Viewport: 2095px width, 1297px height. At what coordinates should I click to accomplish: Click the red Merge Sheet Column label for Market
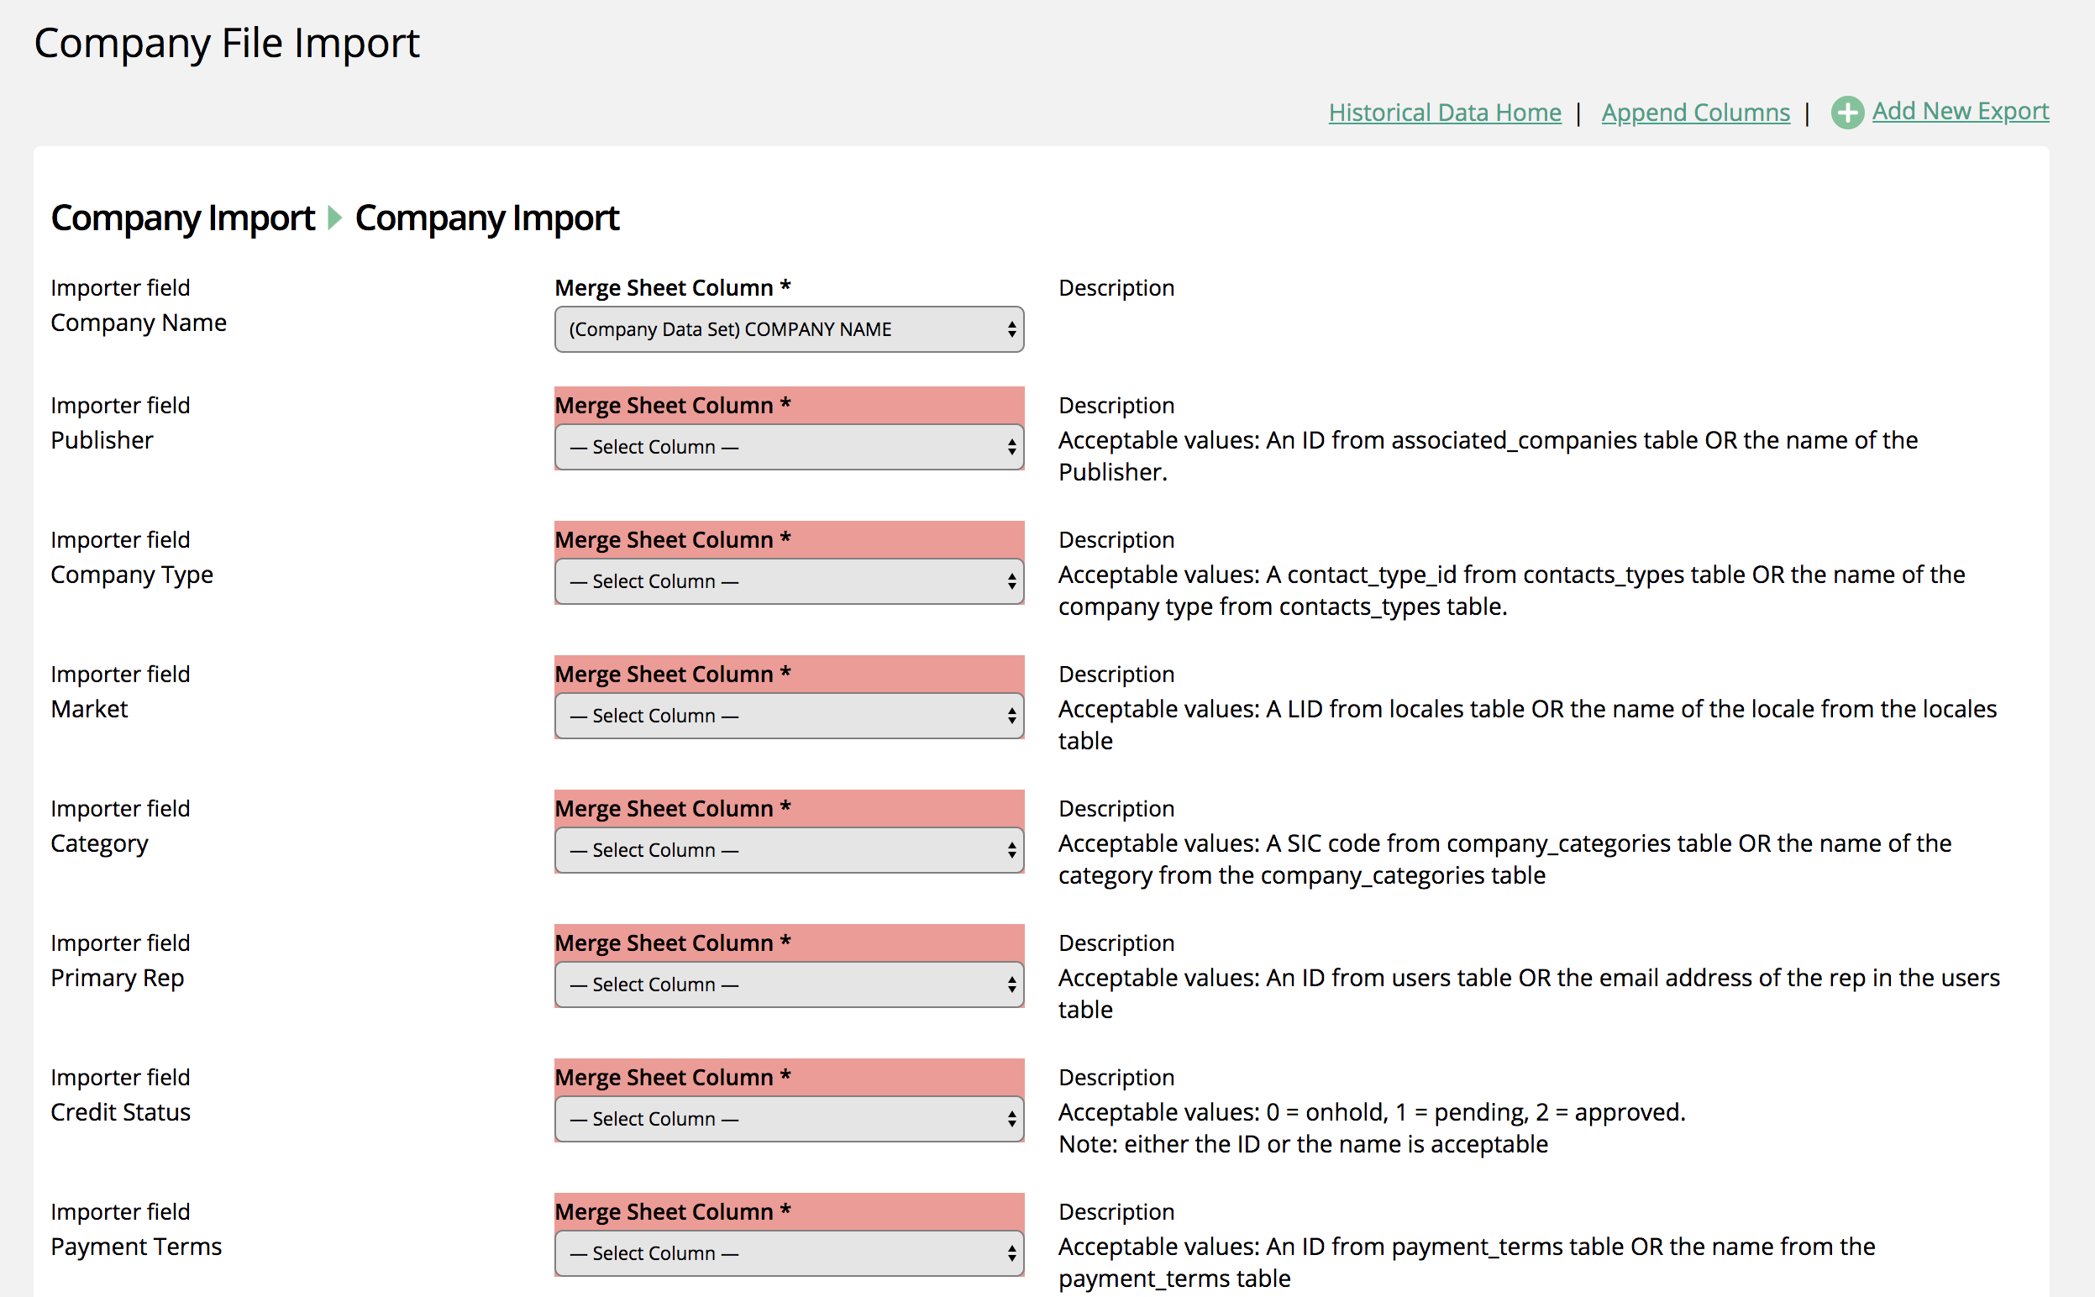tap(672, 675)
